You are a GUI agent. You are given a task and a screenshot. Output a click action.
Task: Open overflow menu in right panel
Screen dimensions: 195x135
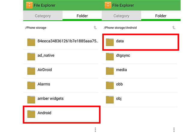[x=174, y=130]
